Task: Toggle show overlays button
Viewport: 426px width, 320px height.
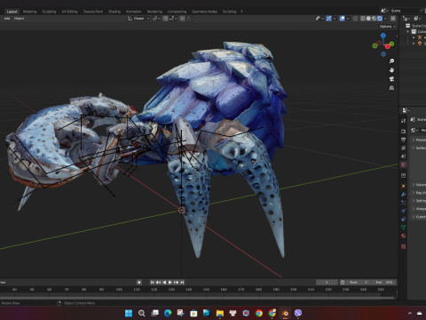Action: coord(343,19)
